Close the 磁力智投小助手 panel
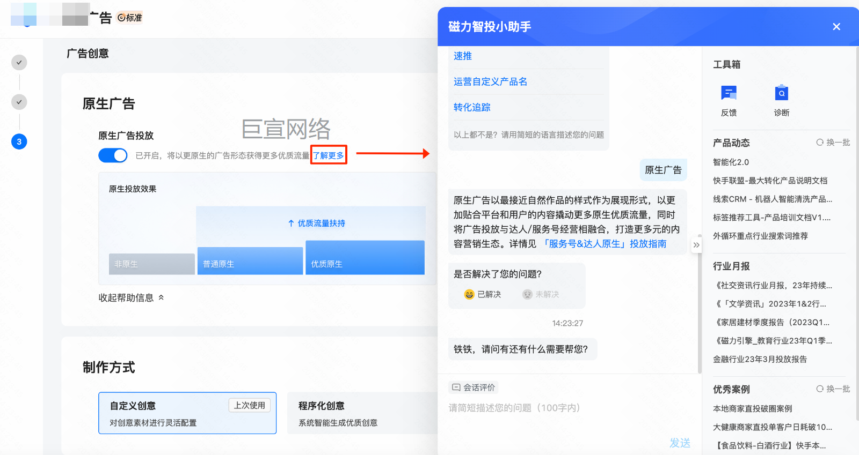The height and width of the screenshot is (455, 859). 836,27
